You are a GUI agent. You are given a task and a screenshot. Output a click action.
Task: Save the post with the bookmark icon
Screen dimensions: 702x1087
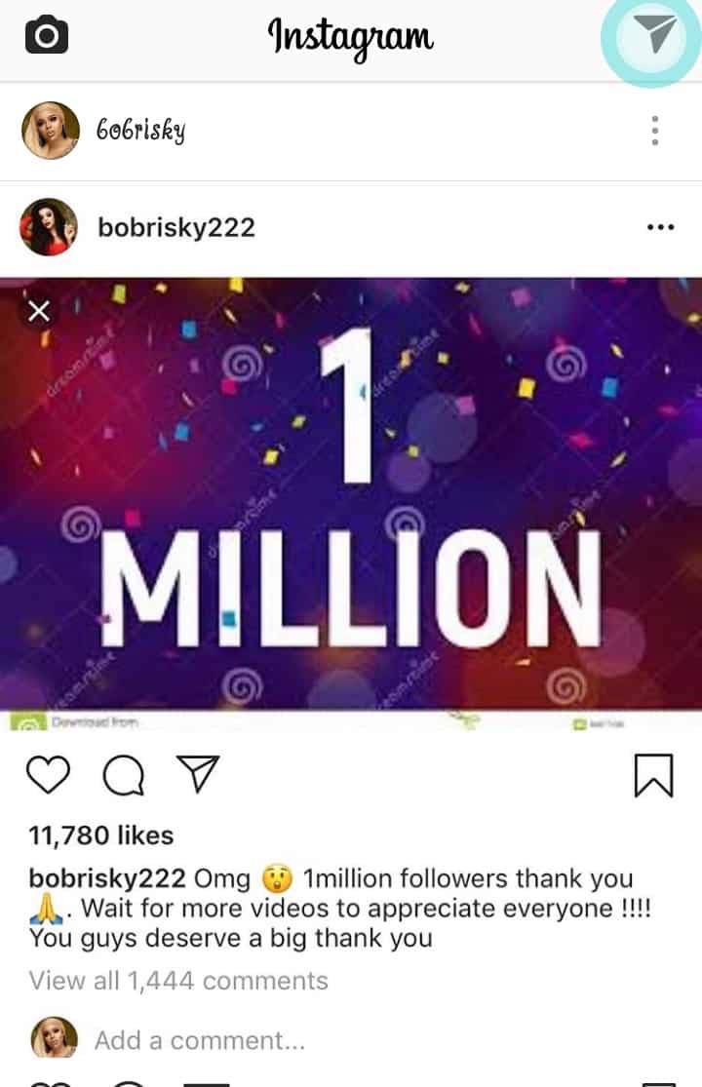[x=653, y=776]
